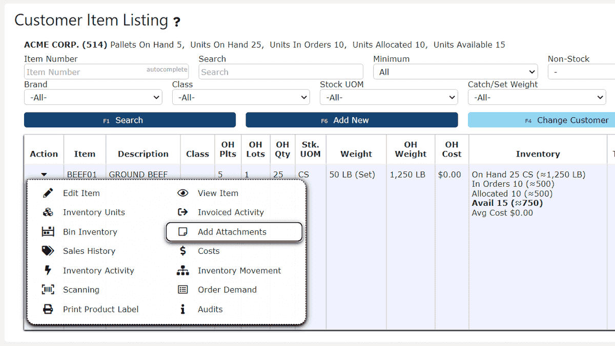Click into the Search text field
The image size is (615, 346).
[x=281, y=72]
